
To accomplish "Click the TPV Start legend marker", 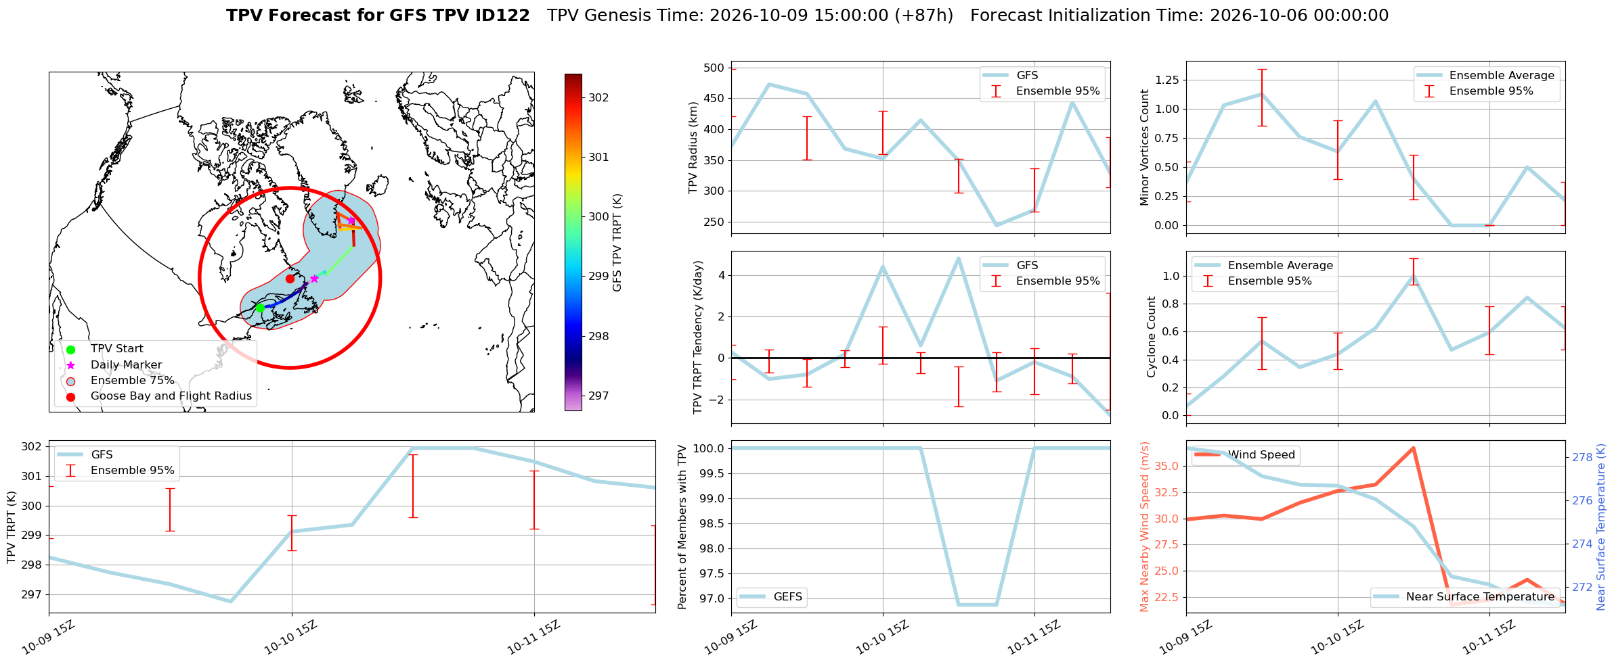I will 70,350.
